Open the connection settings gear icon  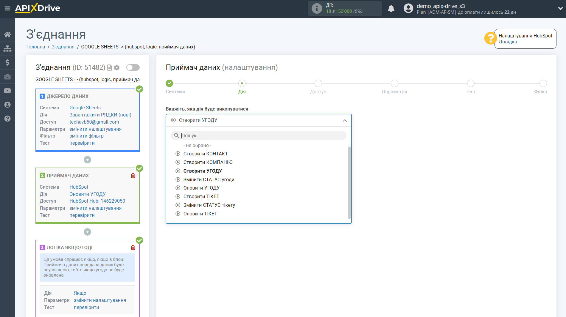[x=117, y=68]
